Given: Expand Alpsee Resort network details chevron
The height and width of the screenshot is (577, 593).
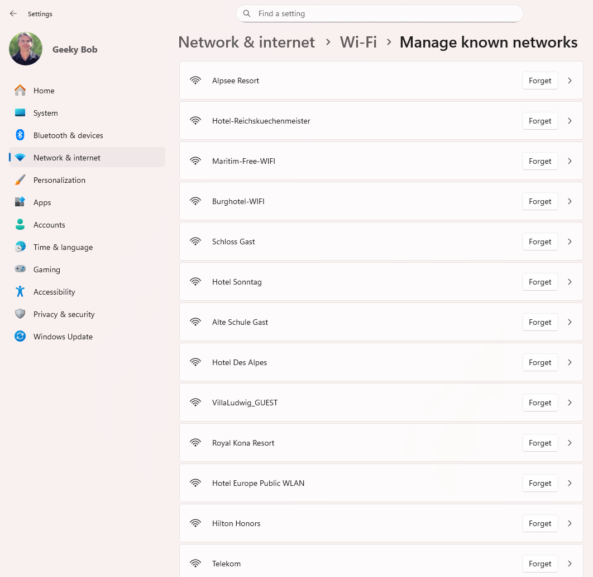Looking at the screenshot, I should click(x=570, y=81).
